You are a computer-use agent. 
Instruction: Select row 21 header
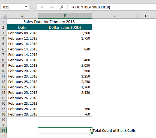point(3,130)
